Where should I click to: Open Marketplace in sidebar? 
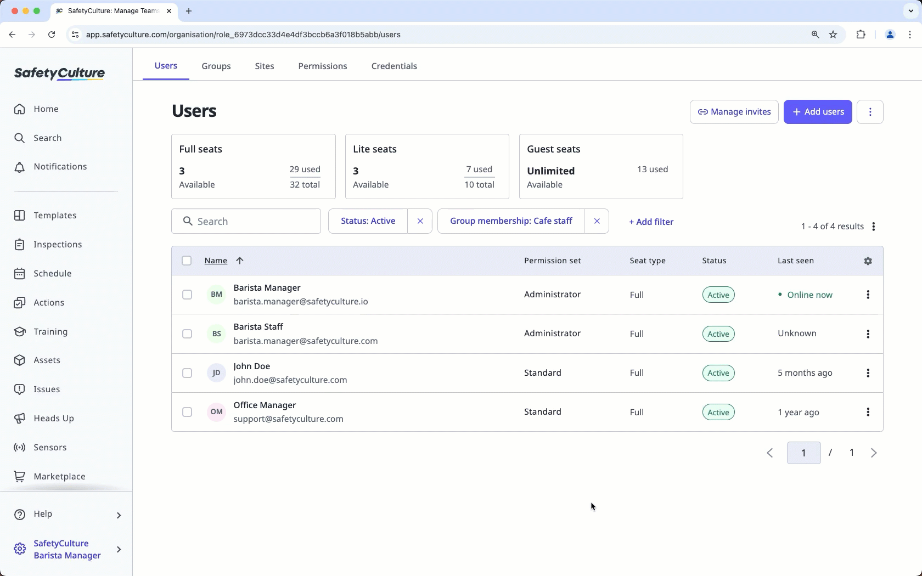[x=49, y=477]
